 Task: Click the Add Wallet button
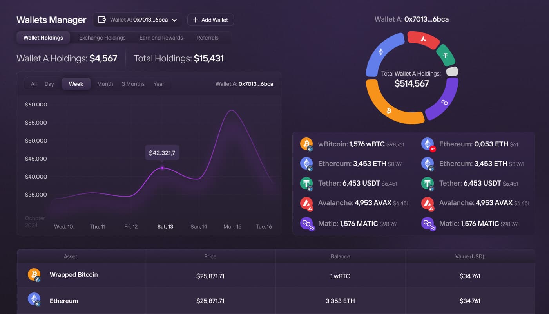pos(210,20)
